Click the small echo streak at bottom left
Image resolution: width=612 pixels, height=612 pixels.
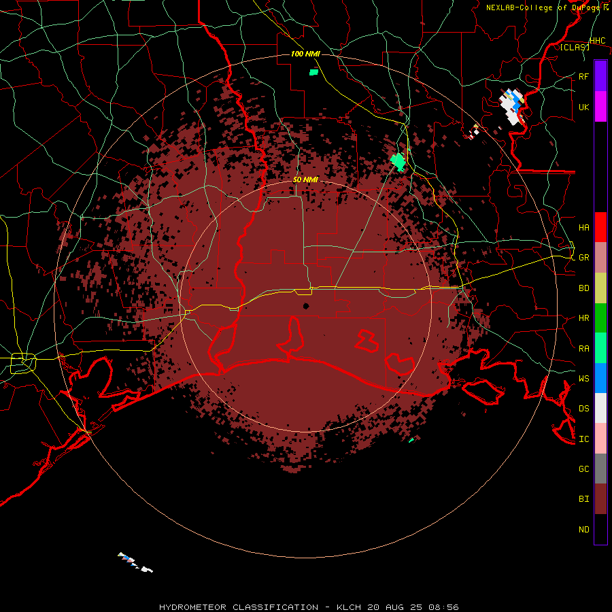tap(135, 562)
